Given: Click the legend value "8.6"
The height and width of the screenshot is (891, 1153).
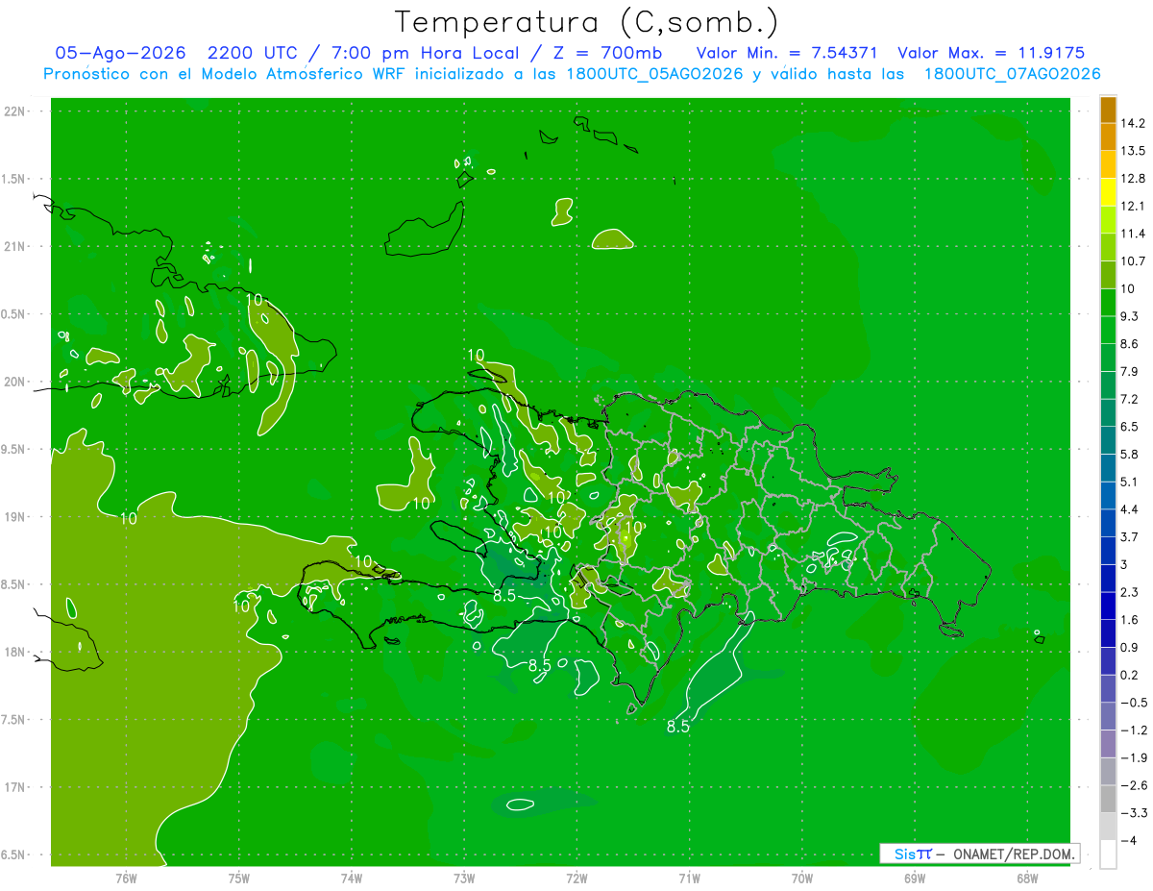Looking at the screenshot, I should pyautogui.click(x=1130, y=344).
